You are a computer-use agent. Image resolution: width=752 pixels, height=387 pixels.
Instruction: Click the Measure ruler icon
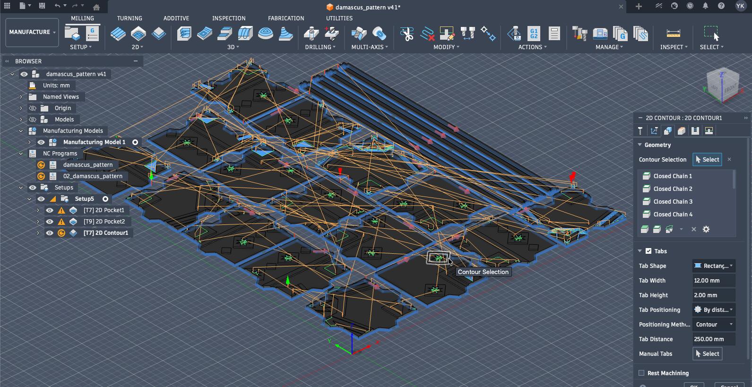[674, 34]
